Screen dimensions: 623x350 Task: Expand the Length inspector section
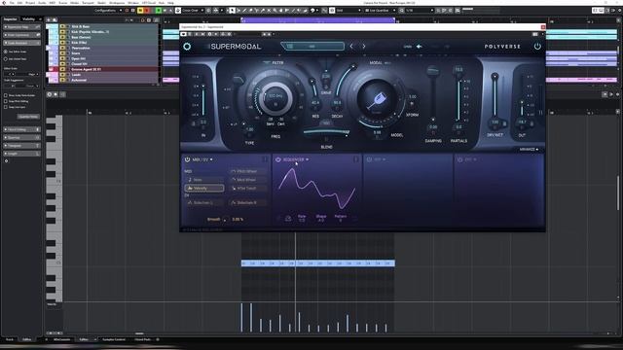coord(21,154)
